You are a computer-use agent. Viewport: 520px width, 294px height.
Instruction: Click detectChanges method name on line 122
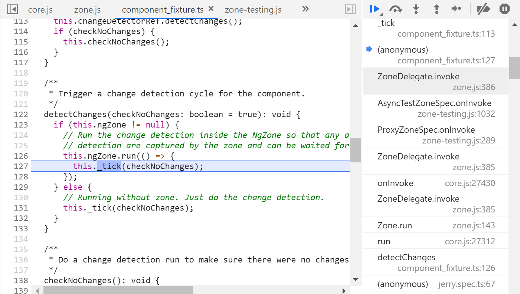tap(75, 114)
